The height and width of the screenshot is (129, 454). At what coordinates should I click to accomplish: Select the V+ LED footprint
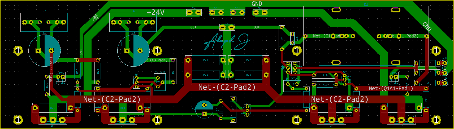60,77
